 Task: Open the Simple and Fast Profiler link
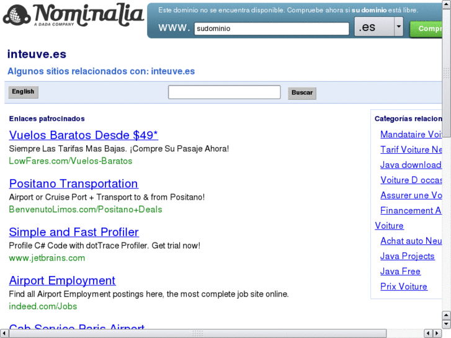tap(74, 232)
